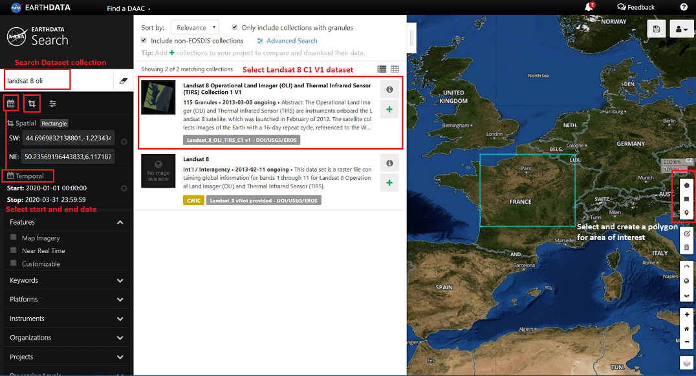Image resolution: width=696 pixels, height=376 pixels.
Task: Remove the temporal date filter
Action: 124,188
